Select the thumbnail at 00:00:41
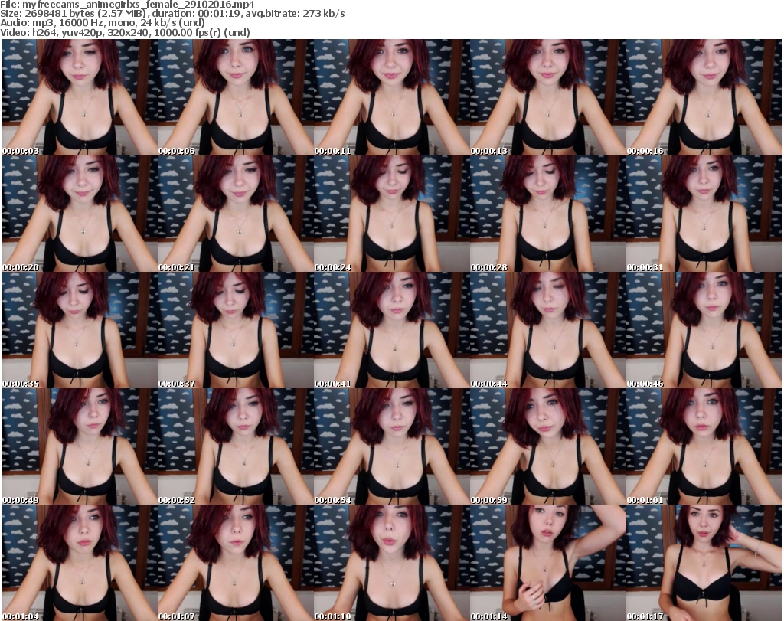 click(391, 330)
